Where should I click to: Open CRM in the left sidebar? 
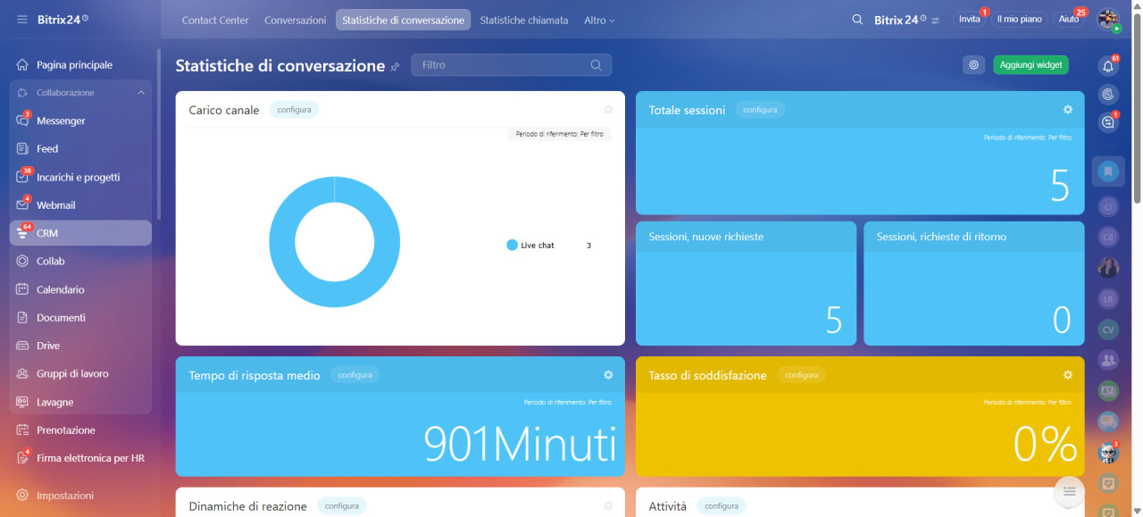click(47, 233)
